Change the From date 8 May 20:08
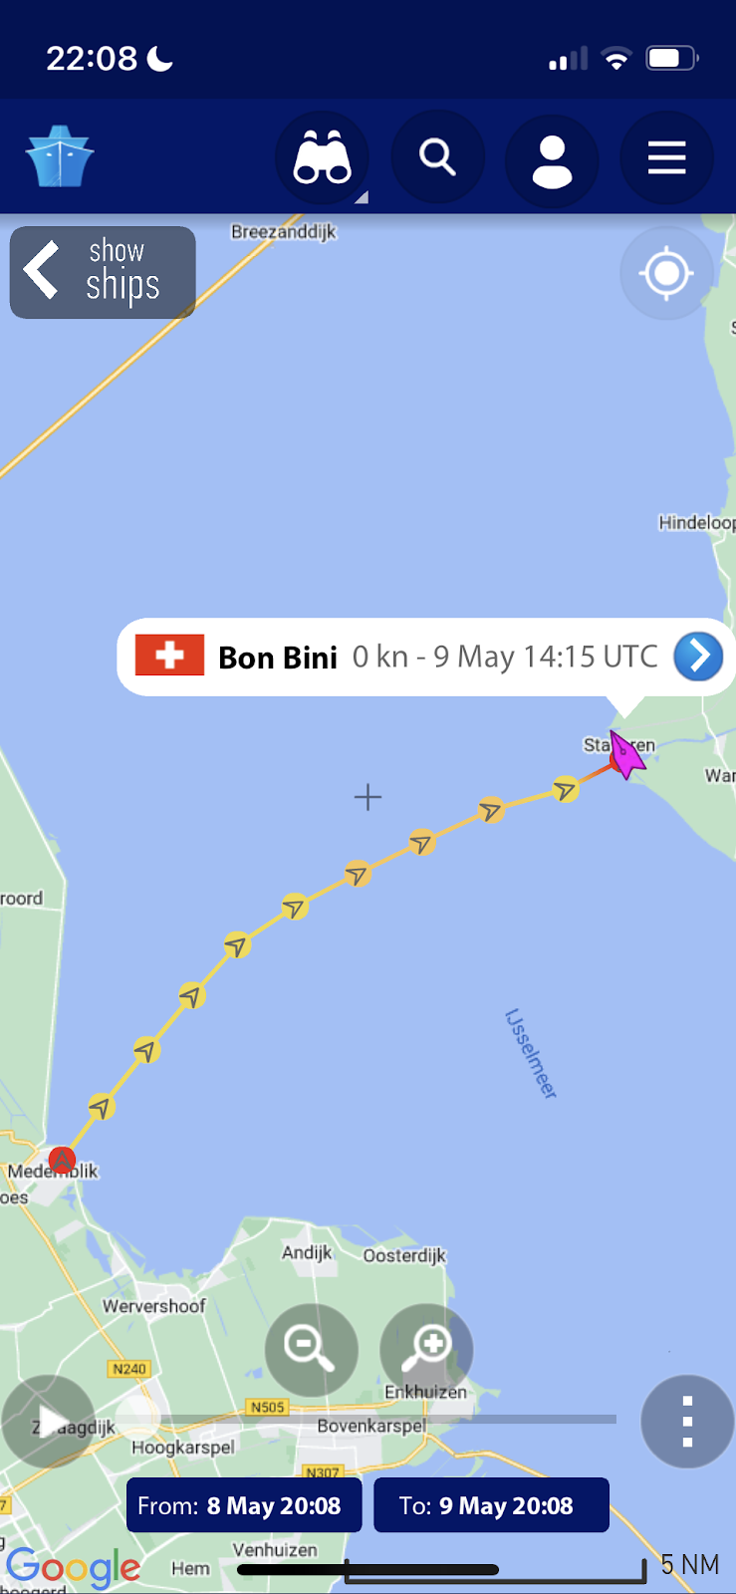Image resolution: width=736 pixels, height=1594 pixels. tap(244, 1505)
